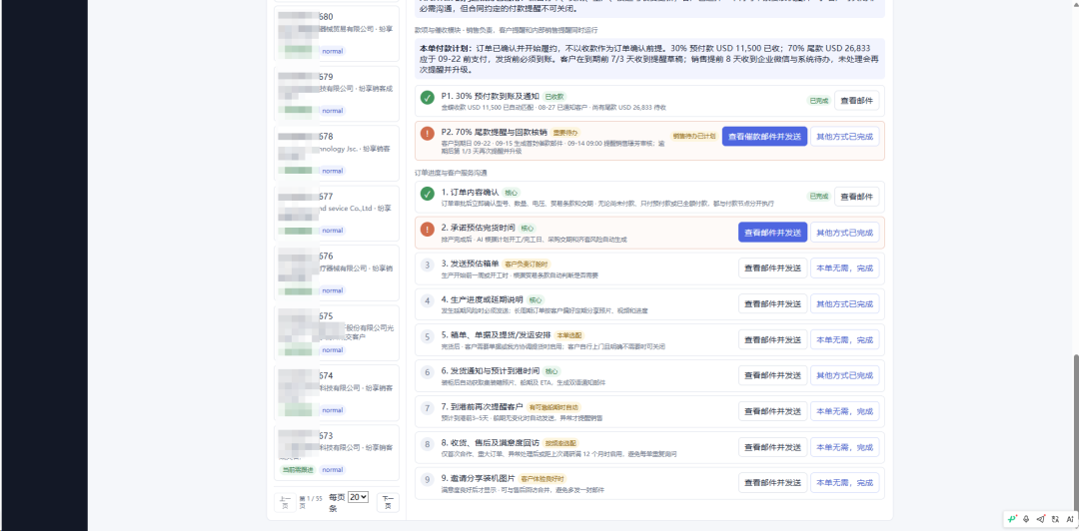The image size is (1079, 531).
Task: Click 查看催款邮件并发送 button
Action: point(764,136)
